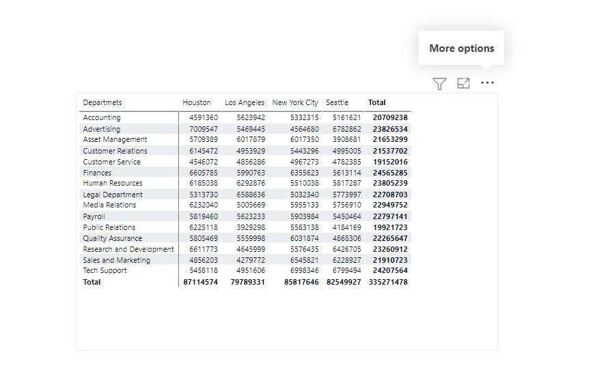The image size is (595, 372).
Task: Select the Quality Assurance row label
Action: tap(112, 238)
